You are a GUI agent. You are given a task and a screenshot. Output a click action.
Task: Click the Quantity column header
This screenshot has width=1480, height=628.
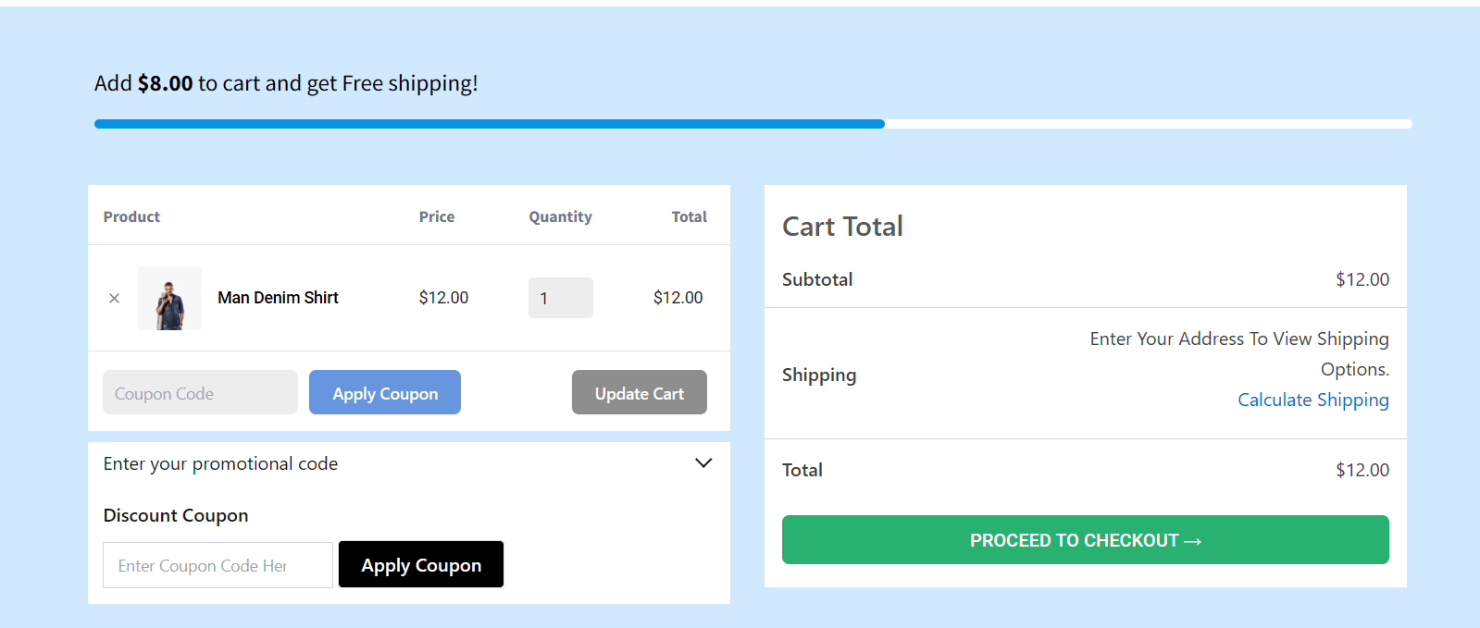(560, 216)
